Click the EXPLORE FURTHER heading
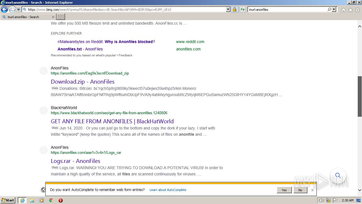 (66, 33)
